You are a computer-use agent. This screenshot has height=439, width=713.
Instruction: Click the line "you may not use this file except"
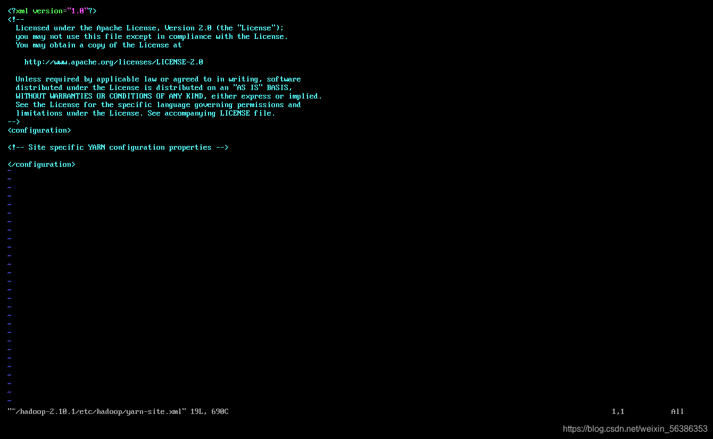point(152,36)
